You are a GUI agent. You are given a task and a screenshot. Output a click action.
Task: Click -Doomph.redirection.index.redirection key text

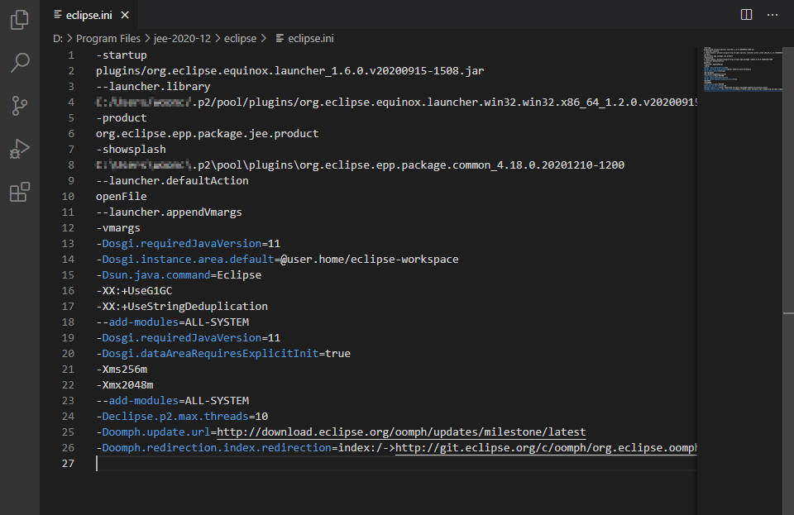[x=213, y=447]
